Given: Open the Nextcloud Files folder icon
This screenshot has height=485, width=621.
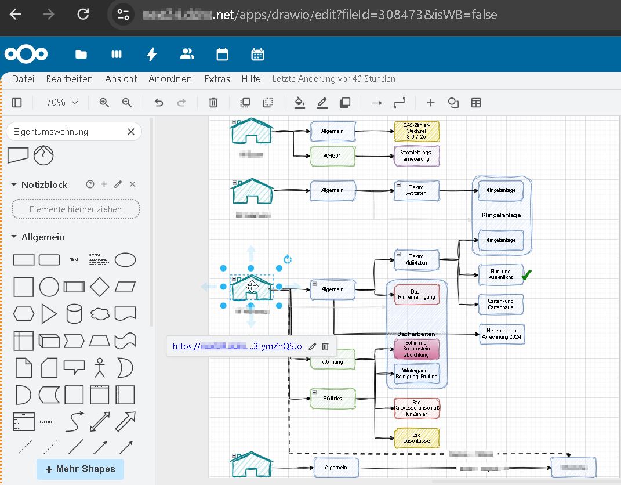Looking at the screenshot, I should [x=81, y=55].
